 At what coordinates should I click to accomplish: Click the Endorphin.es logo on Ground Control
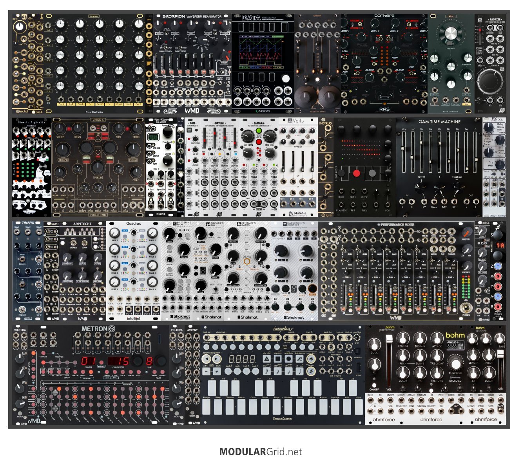pyautogui.click(x=284, y=329)
